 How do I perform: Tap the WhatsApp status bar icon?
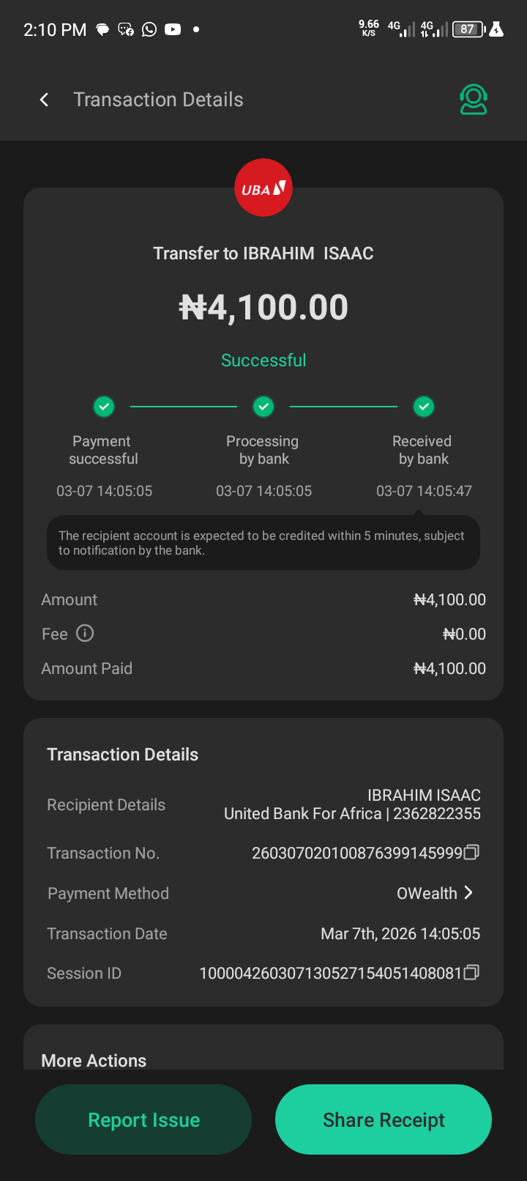pos(149,29)
